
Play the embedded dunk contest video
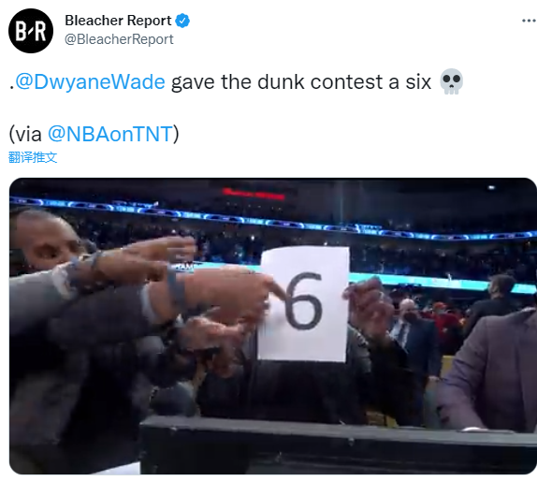(x=272, y=326)
